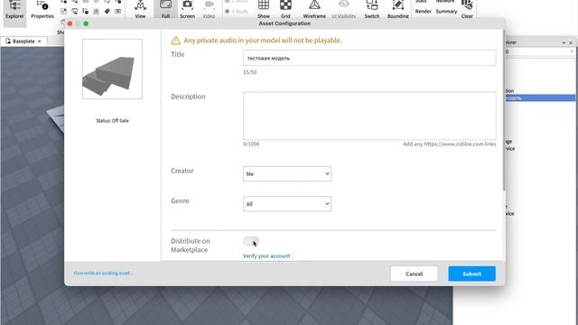
Task: Click the green zoom button of the dialog
Action: point(86,23)
